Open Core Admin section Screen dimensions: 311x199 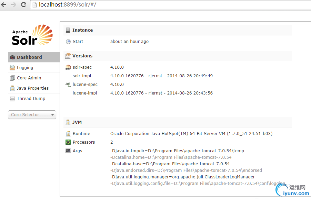click(34, 78)
